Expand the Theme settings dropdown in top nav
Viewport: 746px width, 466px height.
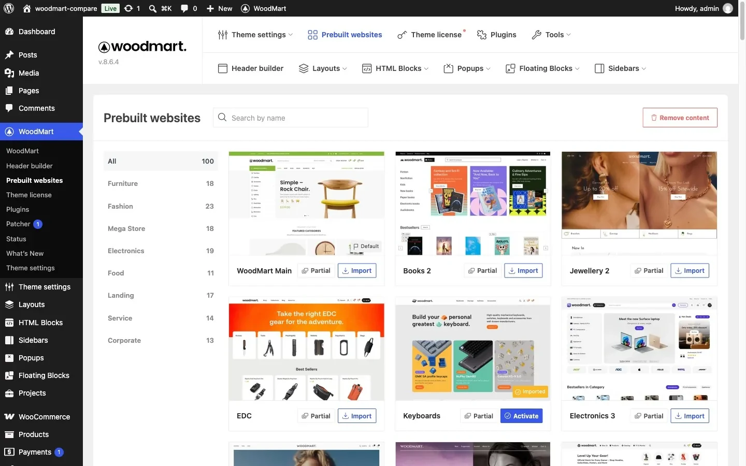255,35
